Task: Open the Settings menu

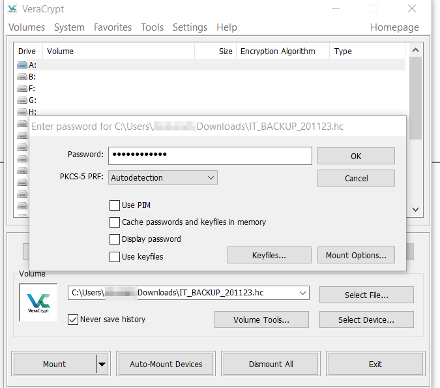Action: (x=190, y=27)
